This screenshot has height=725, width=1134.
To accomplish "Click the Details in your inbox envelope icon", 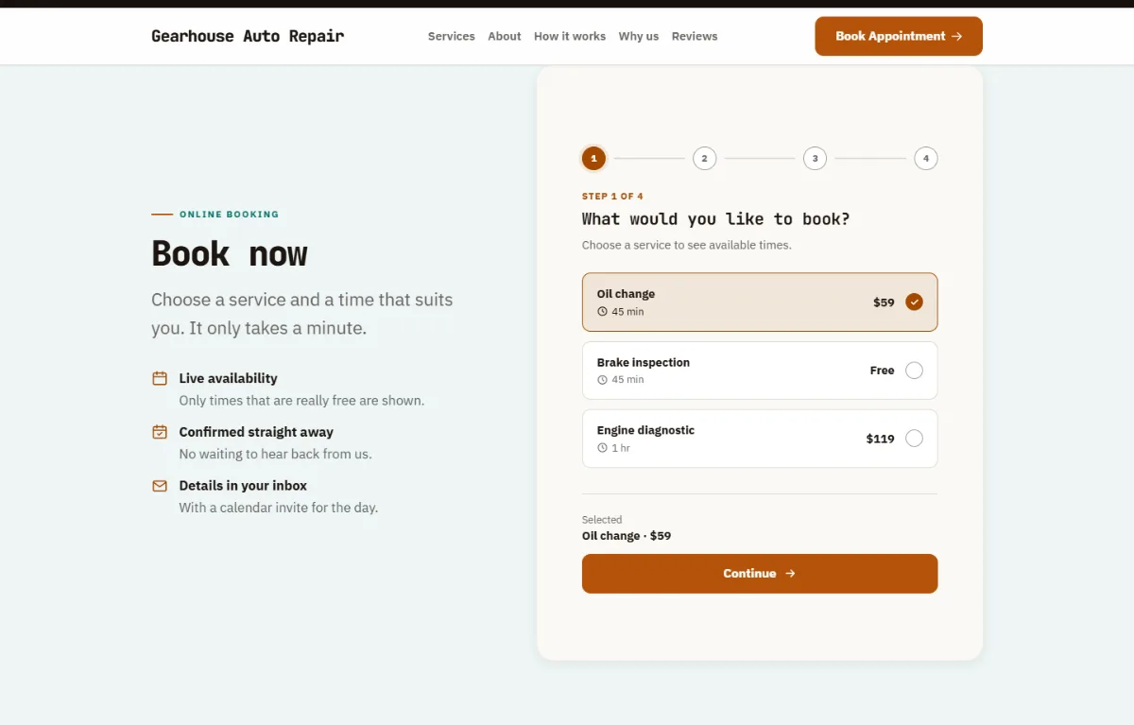I will [160, 486].
